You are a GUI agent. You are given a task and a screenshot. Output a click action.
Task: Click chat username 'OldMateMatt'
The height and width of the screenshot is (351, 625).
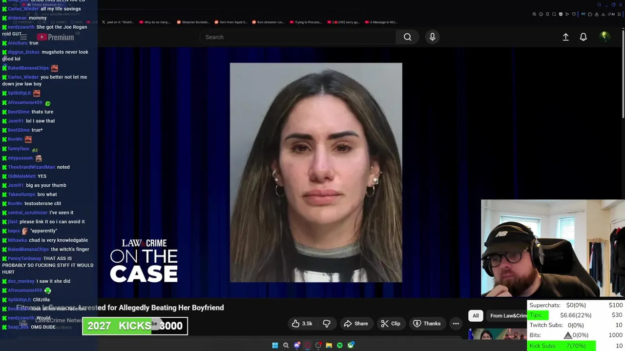pyautogui.click(x=21, y=176)
